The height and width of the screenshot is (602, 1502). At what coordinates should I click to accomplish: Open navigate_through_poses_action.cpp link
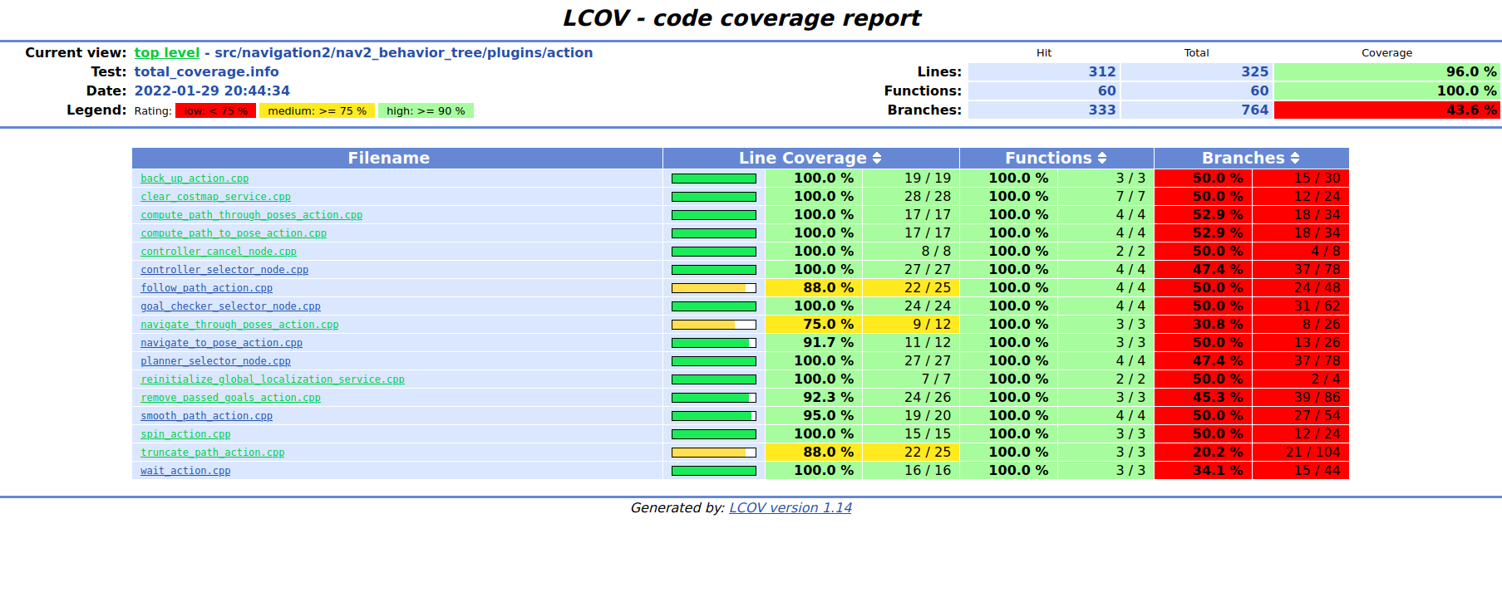(239, 325)
